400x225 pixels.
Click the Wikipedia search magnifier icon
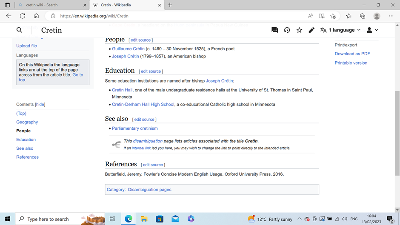click(19, 30)
